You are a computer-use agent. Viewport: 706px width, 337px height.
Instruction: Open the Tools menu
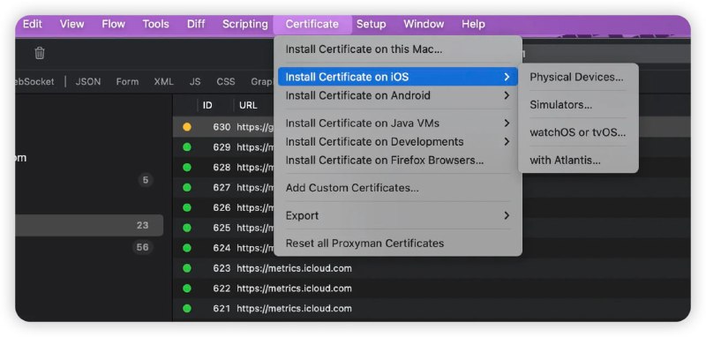click(x=156, y=25)
